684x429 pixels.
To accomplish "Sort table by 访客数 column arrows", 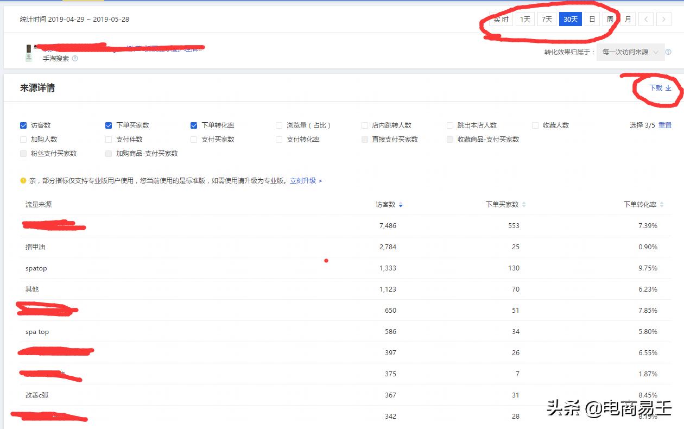I will pyautogui.click(x=401, y=205).
